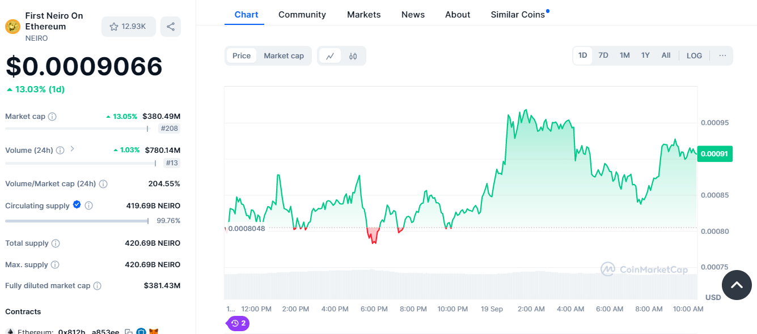Set chart range to 1Y

pyautogui.click(x=645, y=55)
